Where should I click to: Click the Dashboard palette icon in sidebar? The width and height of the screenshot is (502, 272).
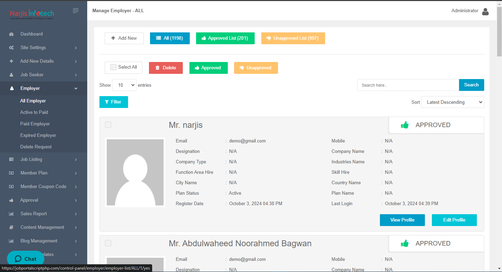click(11, 34)
